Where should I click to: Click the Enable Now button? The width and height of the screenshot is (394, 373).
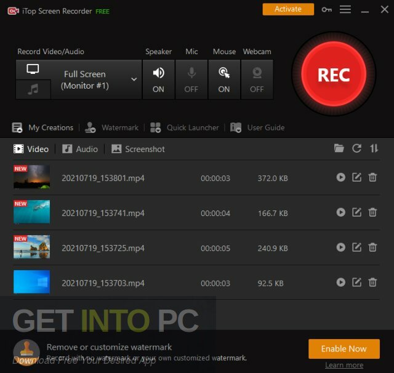344,348
